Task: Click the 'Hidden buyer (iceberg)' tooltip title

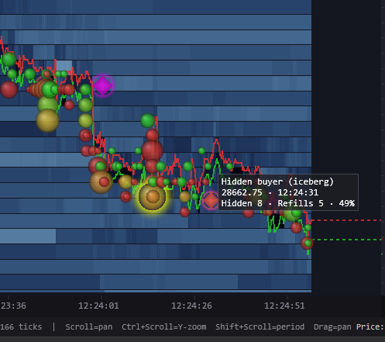Action: tap(277, 181)
